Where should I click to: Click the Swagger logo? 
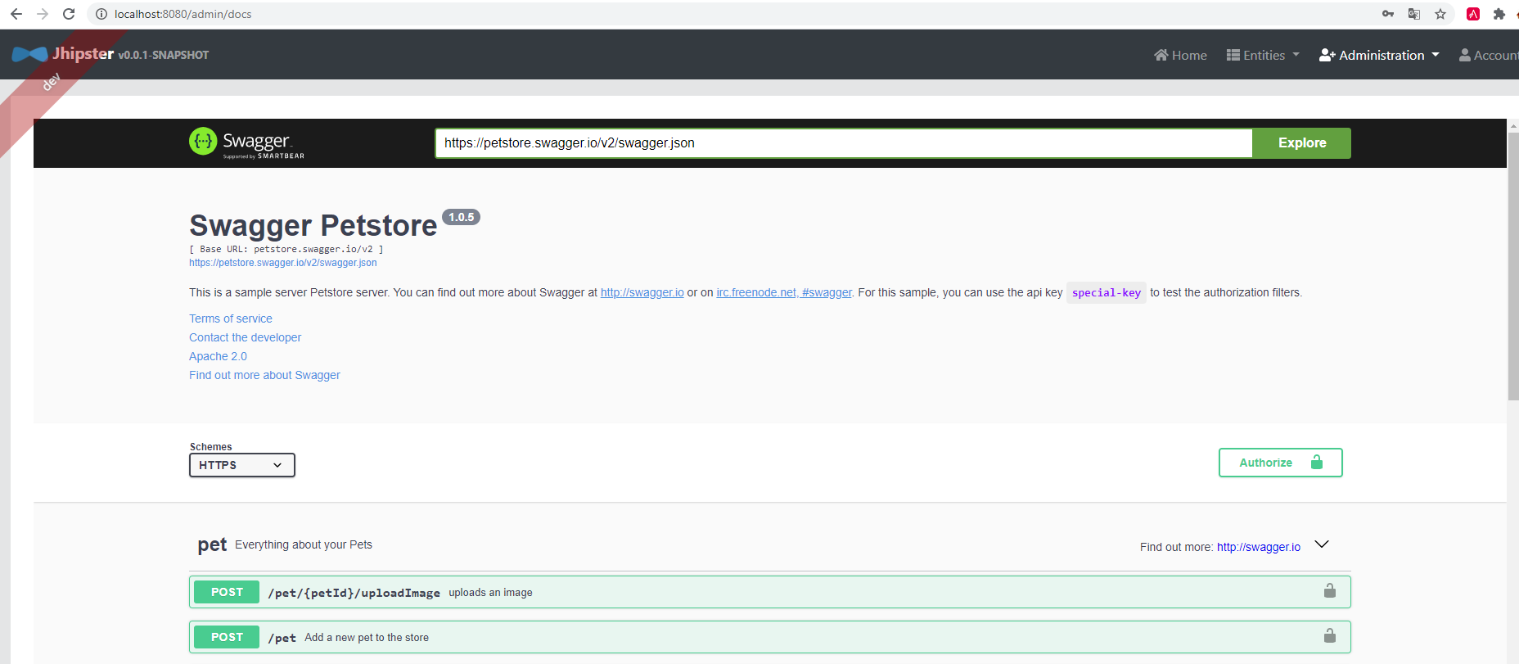pos(246,142)
